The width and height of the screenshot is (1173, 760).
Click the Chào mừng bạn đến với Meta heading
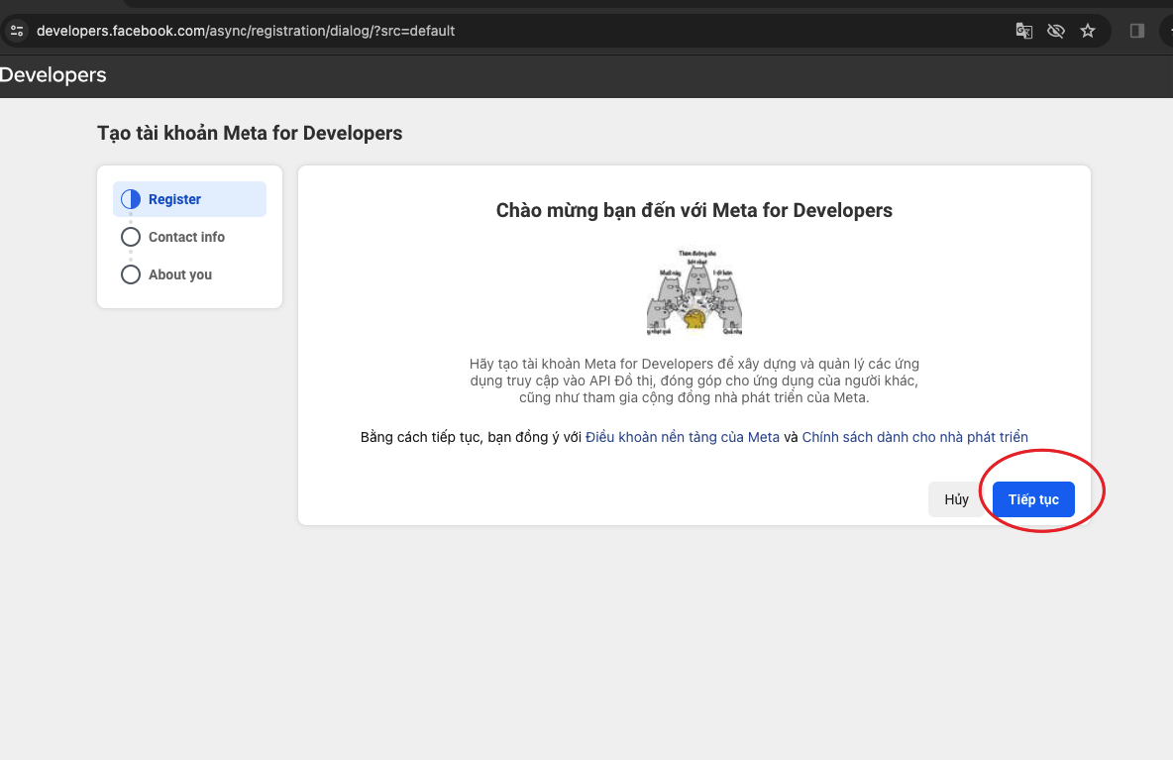pyautogui.click(x=694, y=210)
